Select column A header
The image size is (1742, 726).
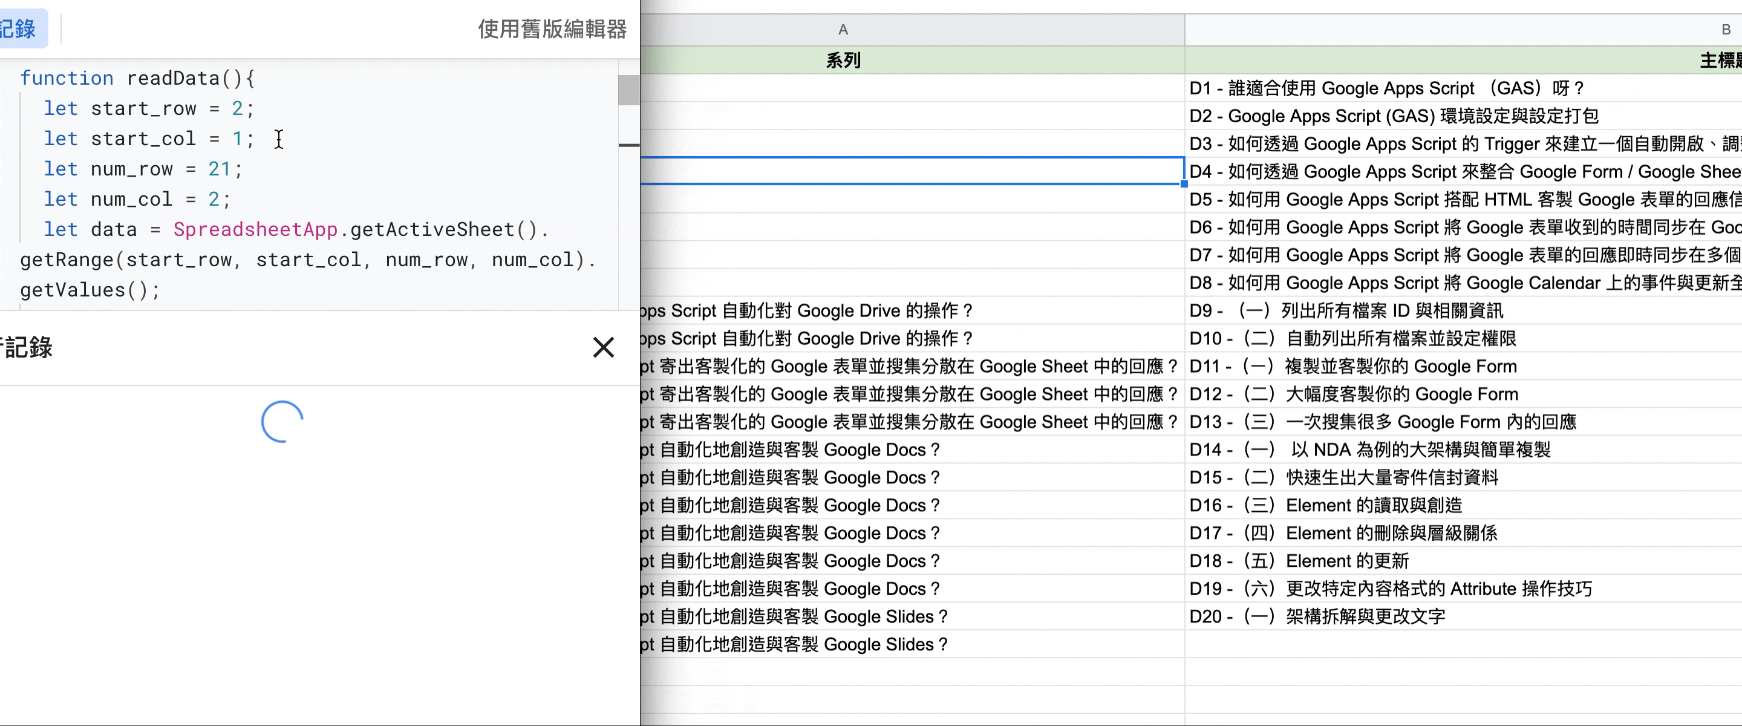pyautogui.click(x=843, y=30)
